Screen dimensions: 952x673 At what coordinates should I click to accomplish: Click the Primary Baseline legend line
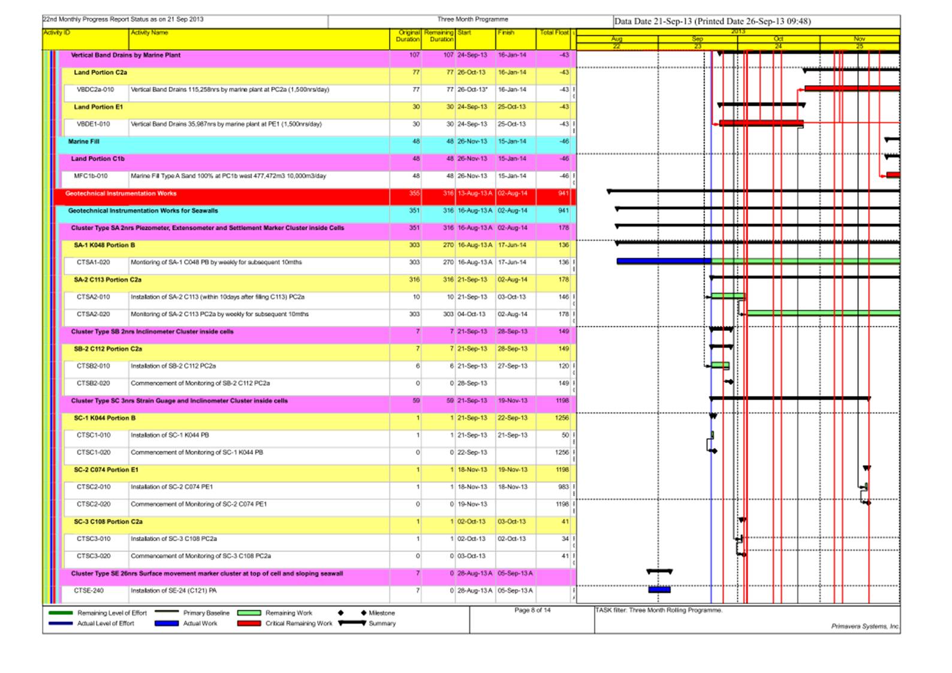tap(167, 612)
